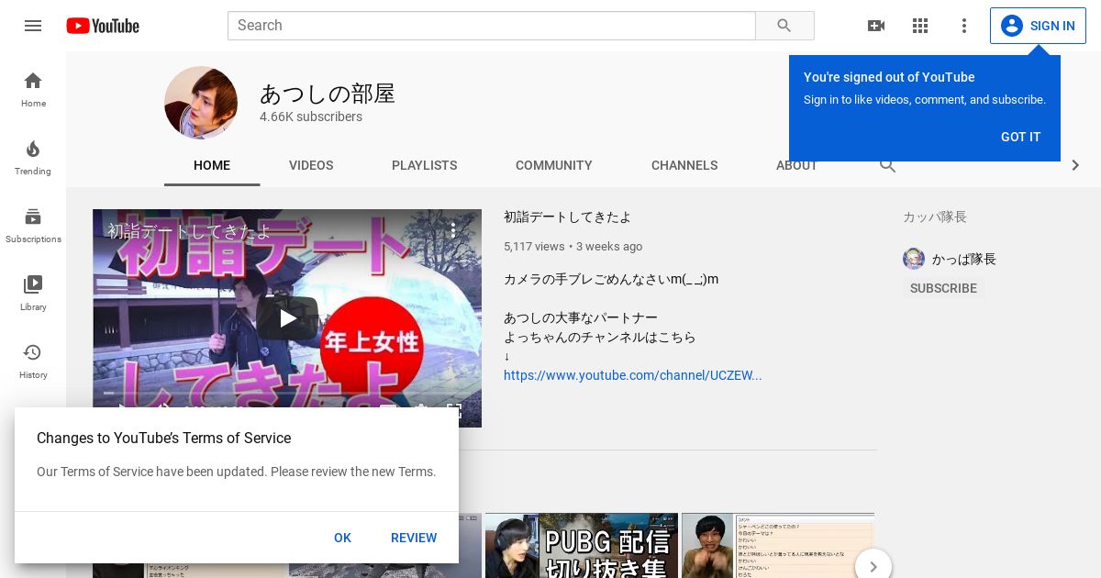Switch to the VIDEOS tab
The width and height of the screenshot is (1101, 578).
point(311,165)
